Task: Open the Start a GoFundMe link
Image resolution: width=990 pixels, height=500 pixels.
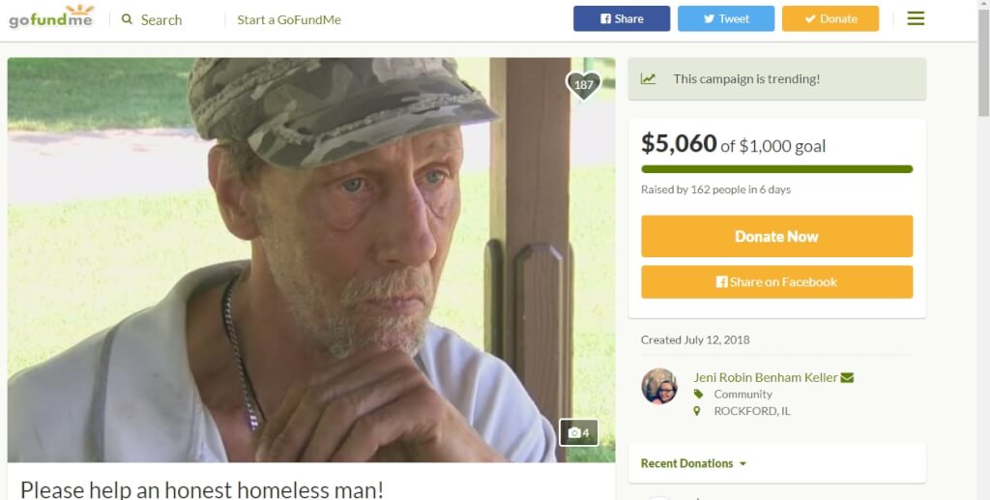Action: click(x=289, y=19)
